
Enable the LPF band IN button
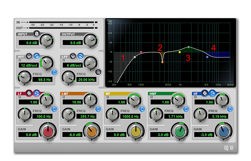[x=98, y=72]
